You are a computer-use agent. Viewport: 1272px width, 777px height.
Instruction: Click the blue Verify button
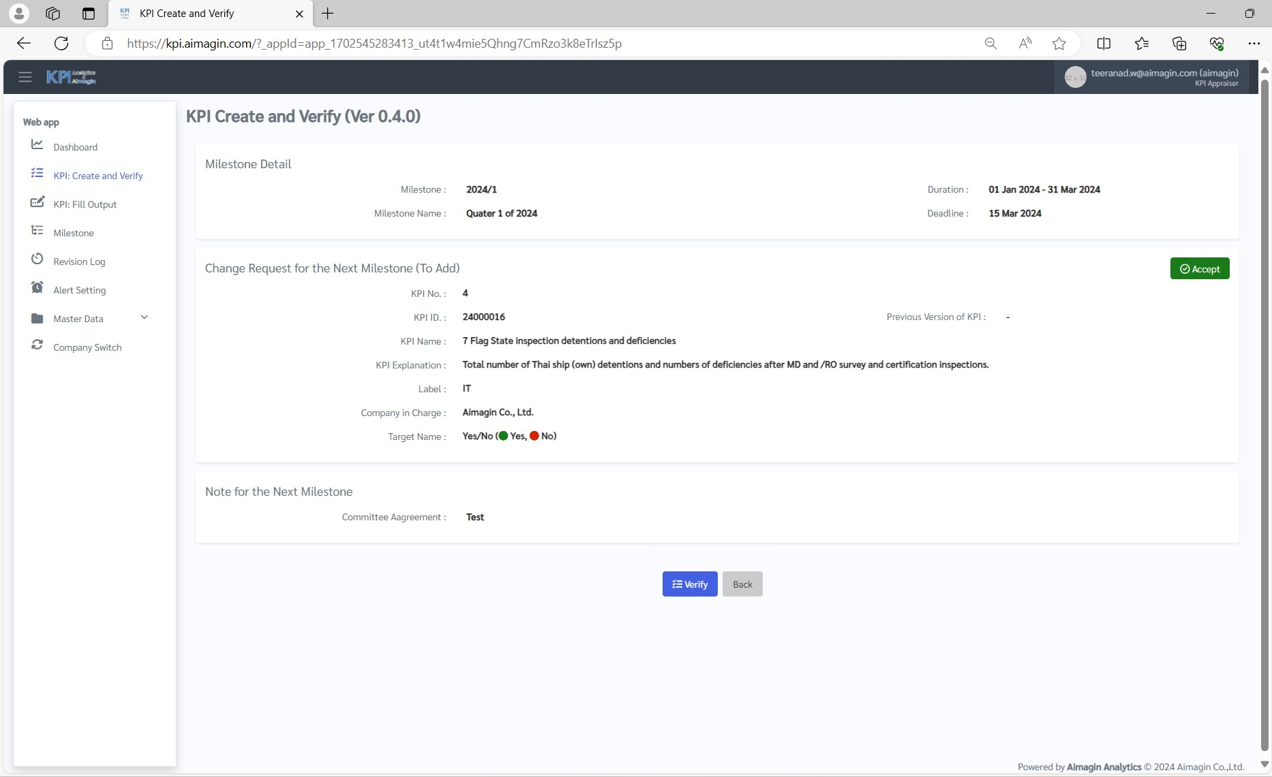(x=690, y=584)
